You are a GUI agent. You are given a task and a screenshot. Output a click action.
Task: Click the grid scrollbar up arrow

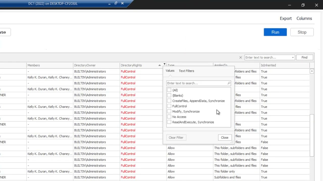click(312, 71)
